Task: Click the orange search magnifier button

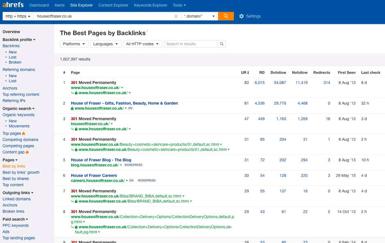Action: click(226, 16)
